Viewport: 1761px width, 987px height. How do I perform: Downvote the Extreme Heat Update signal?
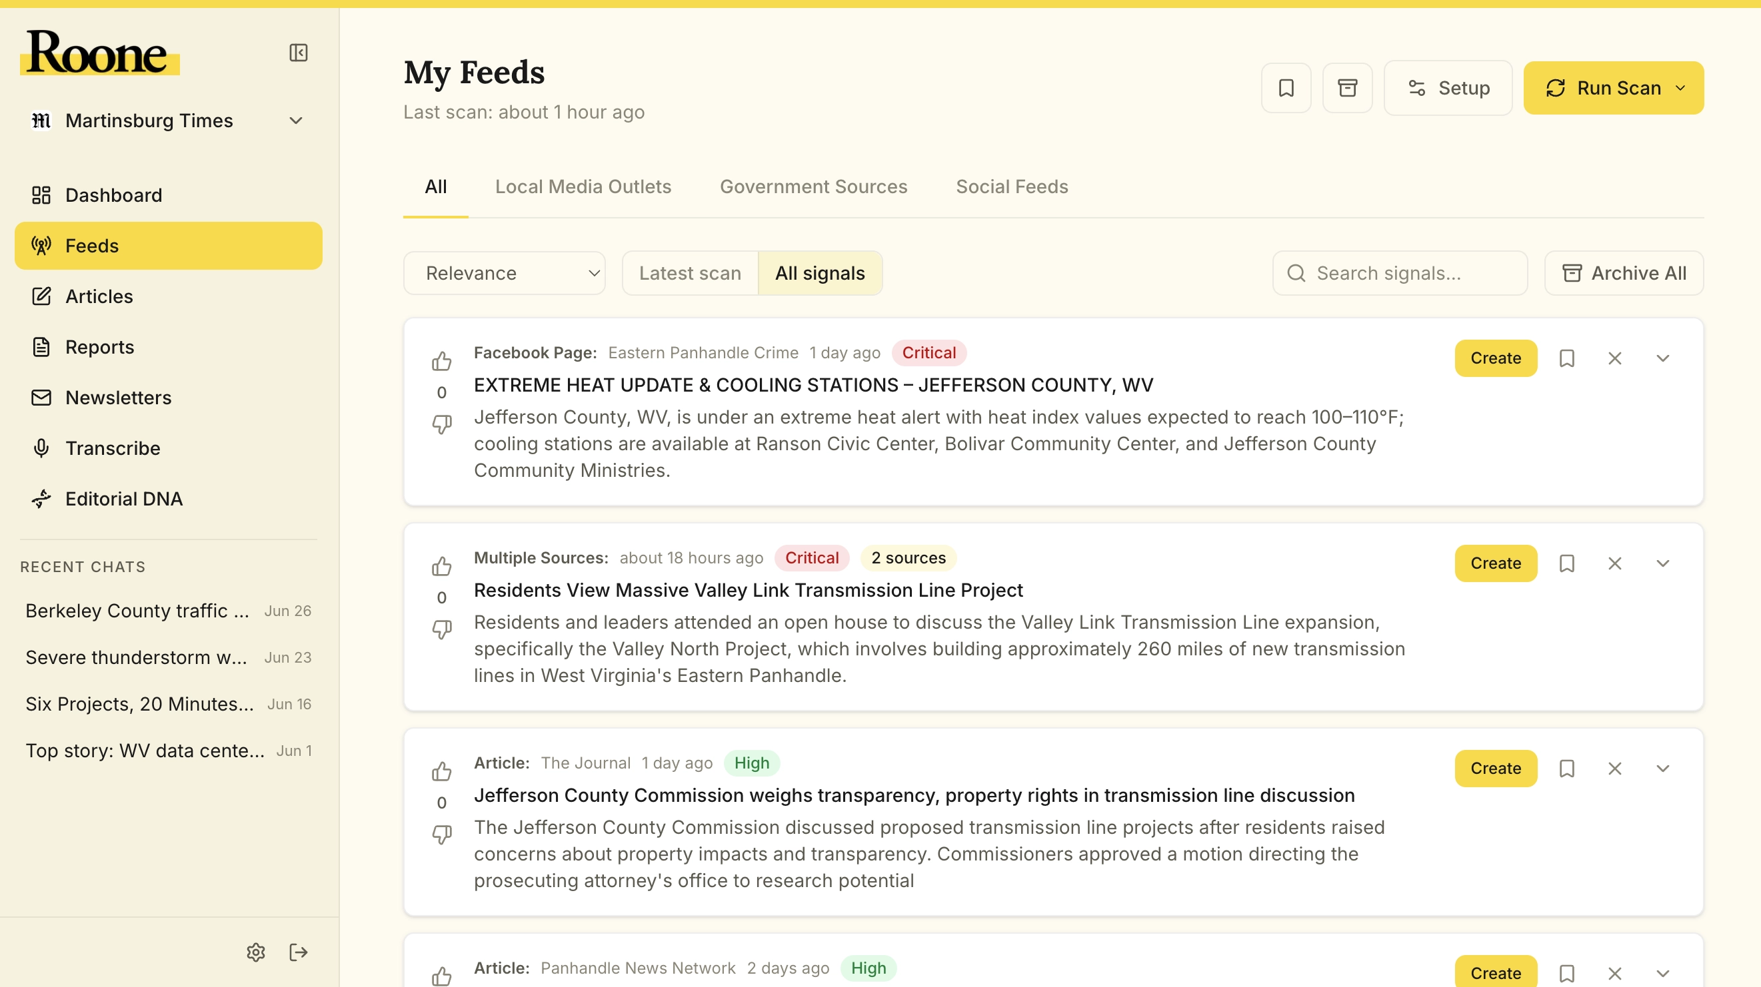coord(442,424)
